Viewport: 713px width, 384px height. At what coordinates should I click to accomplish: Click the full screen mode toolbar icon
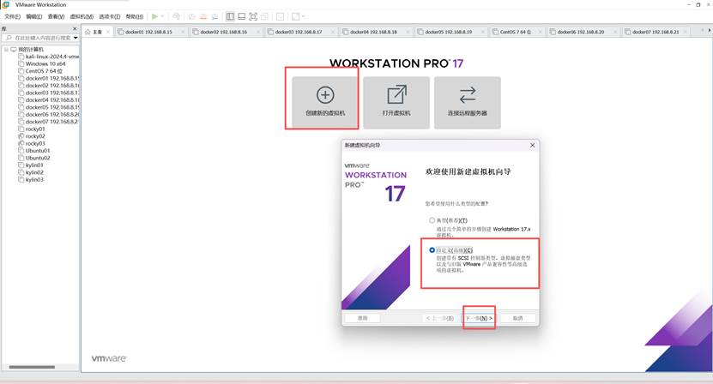253,16
